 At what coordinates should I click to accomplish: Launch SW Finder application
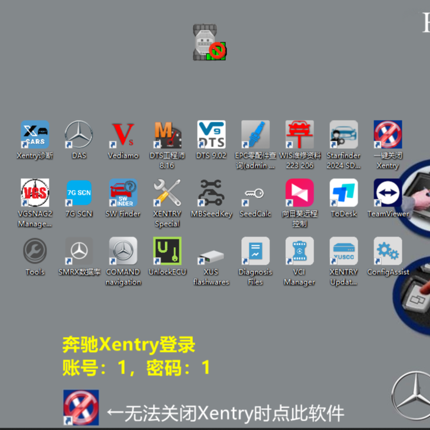pos(123,194)
